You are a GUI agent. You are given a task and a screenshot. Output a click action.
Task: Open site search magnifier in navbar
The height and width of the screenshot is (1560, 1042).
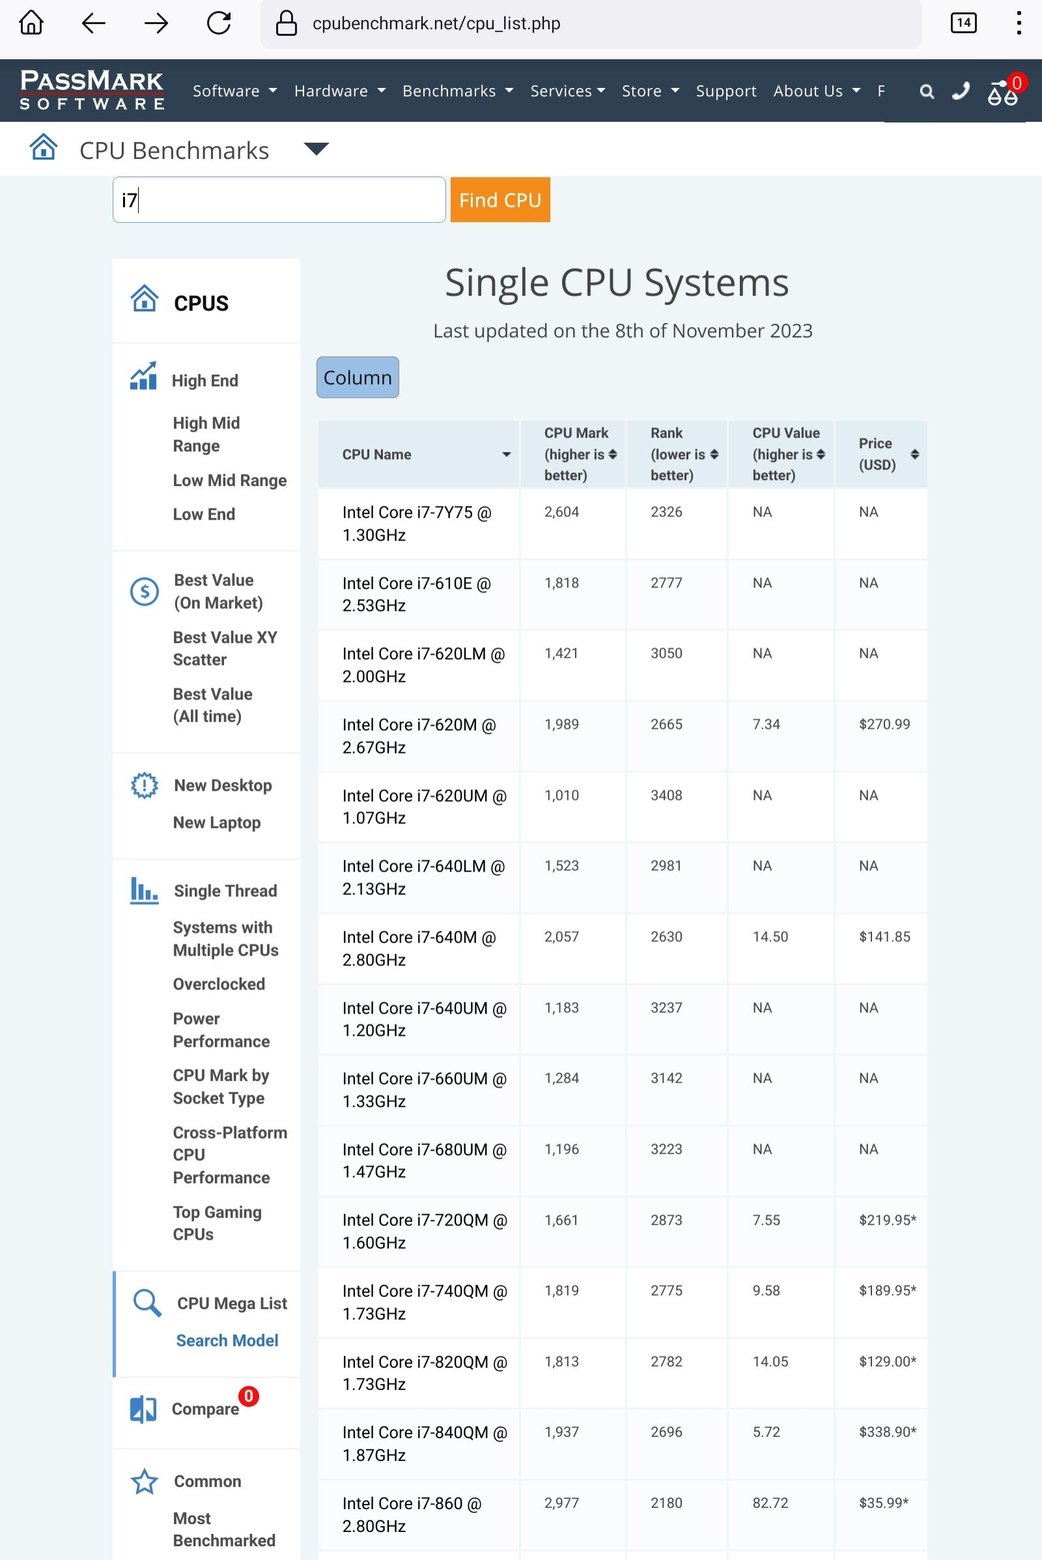pos(926,91)
